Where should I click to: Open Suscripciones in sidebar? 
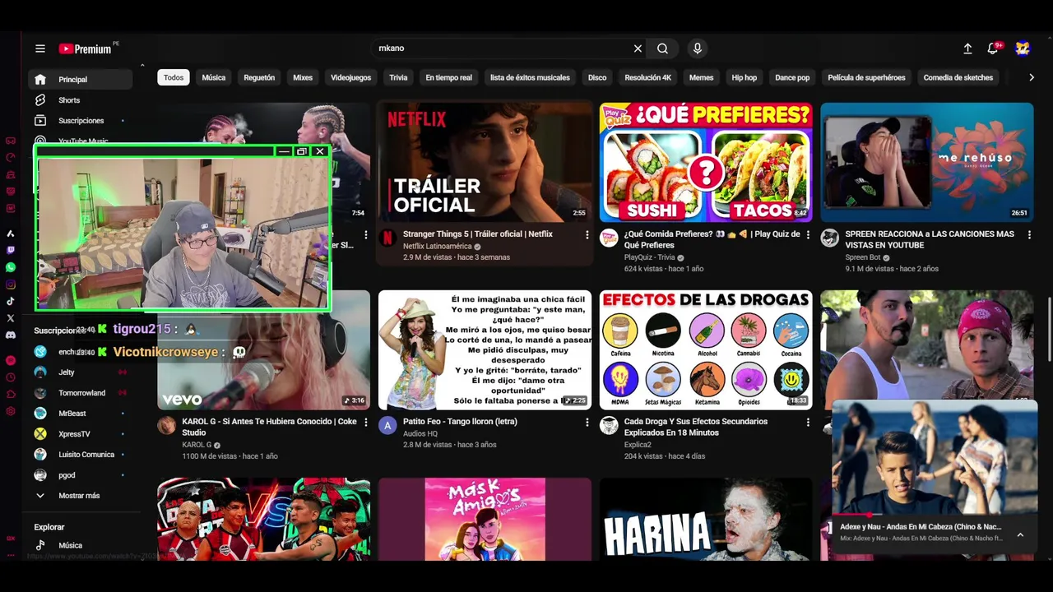pyautogui.click(x=81, y=121)
